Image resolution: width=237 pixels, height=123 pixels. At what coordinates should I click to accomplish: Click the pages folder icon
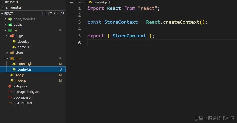point(12,36)
